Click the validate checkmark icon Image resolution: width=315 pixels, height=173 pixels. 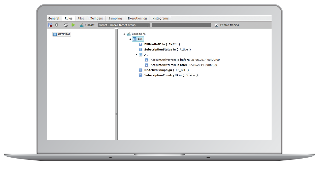point(66,25)
